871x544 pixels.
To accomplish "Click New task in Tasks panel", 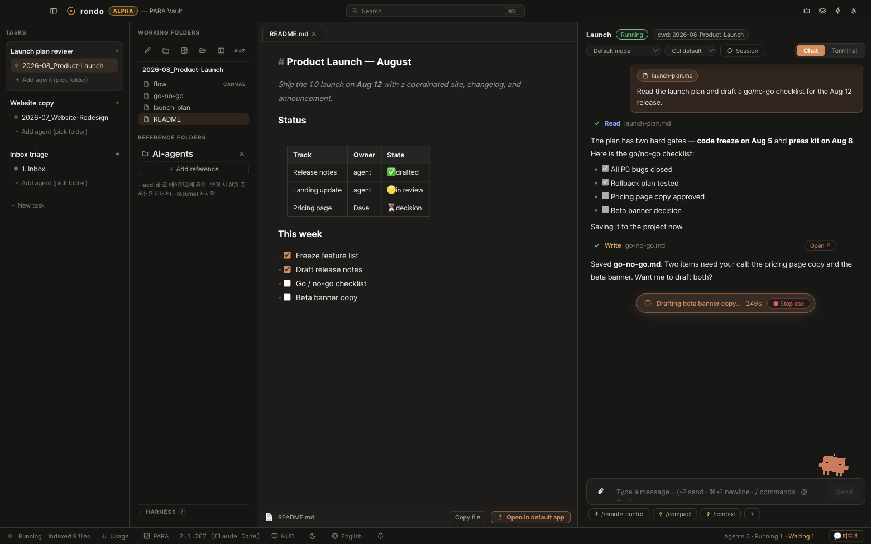I will (28, 205).
